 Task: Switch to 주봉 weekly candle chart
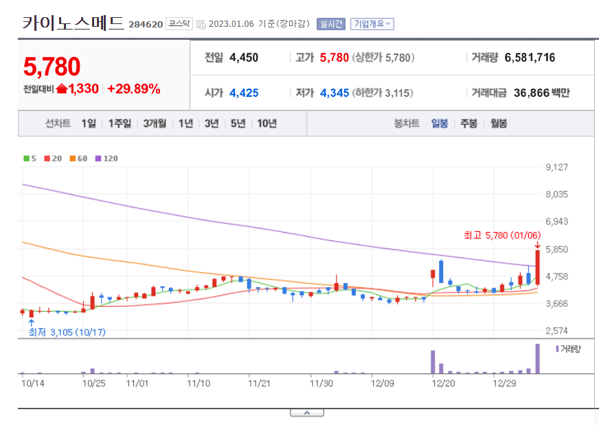click(x=468, y=124)
